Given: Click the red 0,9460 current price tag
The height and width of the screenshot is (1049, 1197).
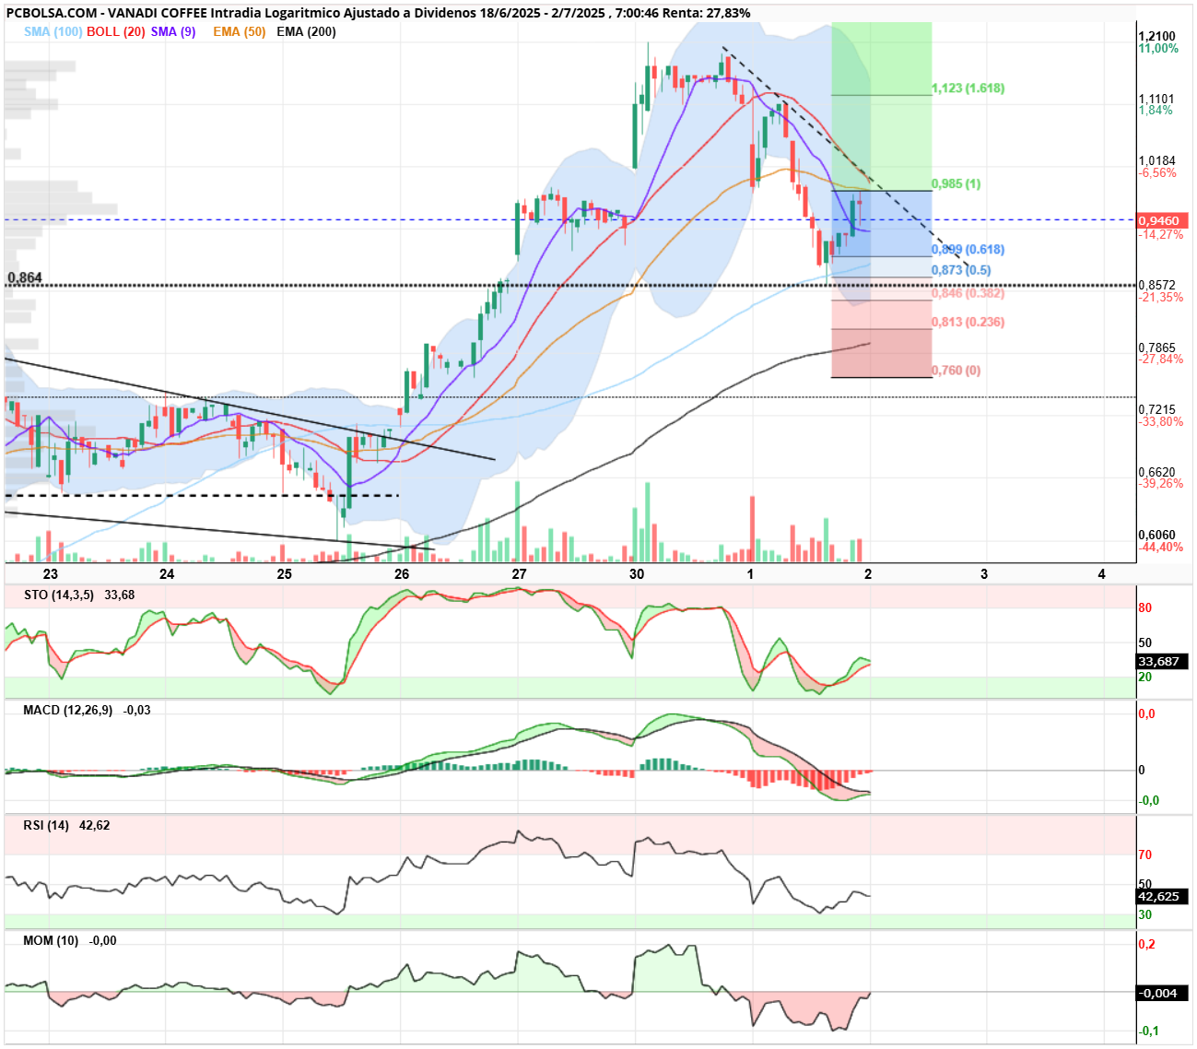Looking at the screenshot, I should [1163, 221].
